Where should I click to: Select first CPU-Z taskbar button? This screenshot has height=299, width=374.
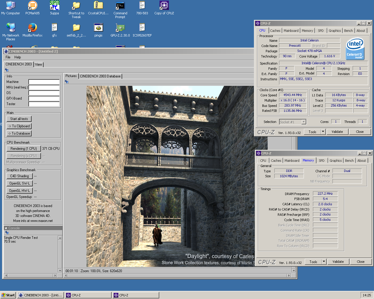click(x=88, y=295)
